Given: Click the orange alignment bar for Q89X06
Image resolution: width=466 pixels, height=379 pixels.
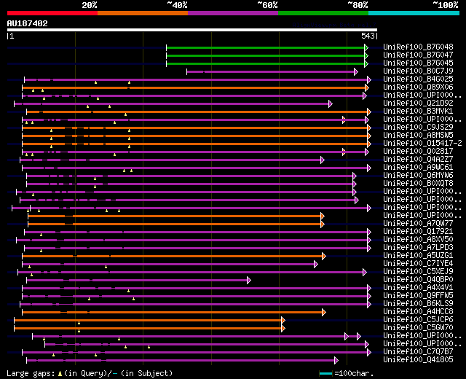Looking at the screenshot, I should (x=194, y=87).
